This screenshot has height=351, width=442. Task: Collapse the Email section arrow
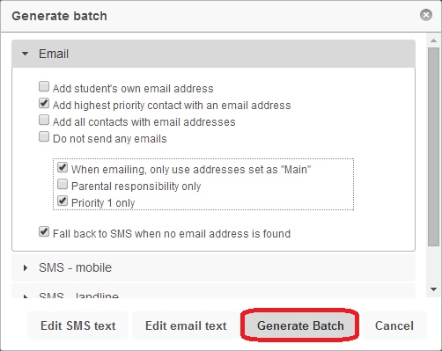pos(26,54)
